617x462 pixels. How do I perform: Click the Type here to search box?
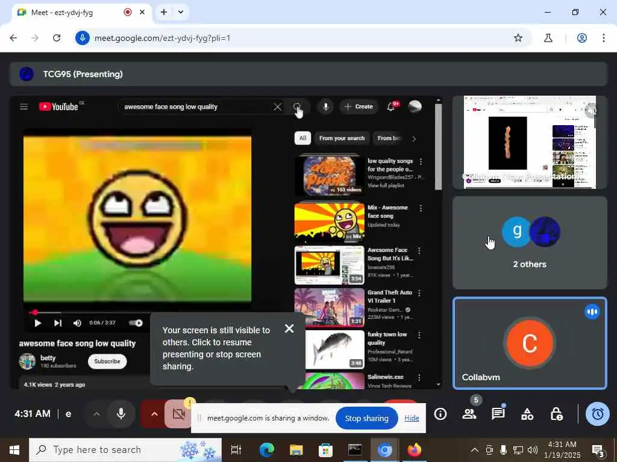(x=125, y=450)
